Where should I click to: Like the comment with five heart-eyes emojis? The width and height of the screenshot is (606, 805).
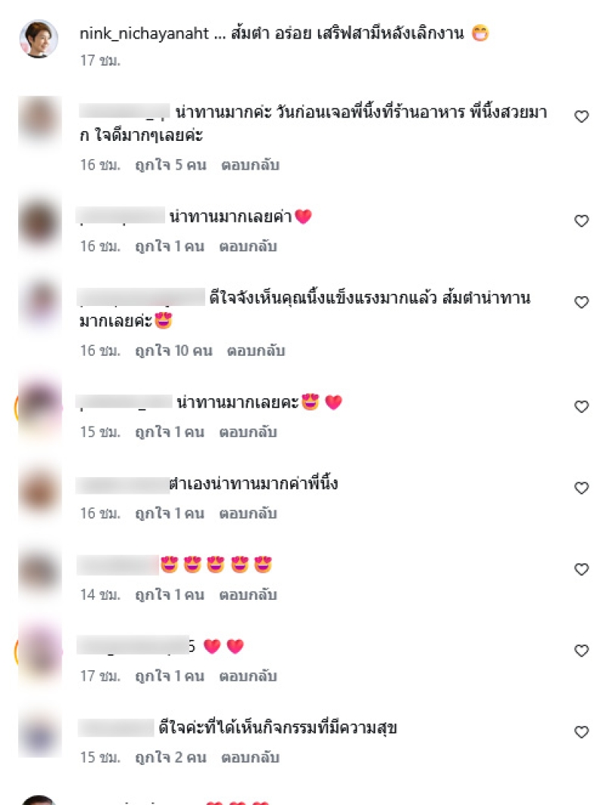coord(581,569)
